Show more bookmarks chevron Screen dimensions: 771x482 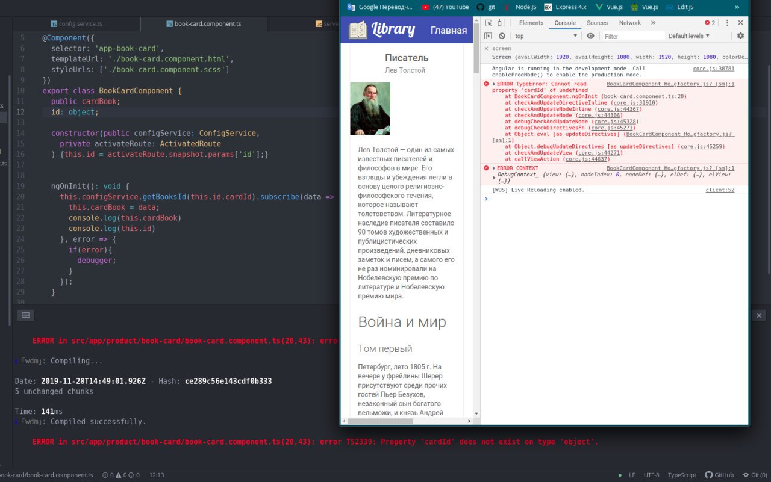[x=737, y=7]
